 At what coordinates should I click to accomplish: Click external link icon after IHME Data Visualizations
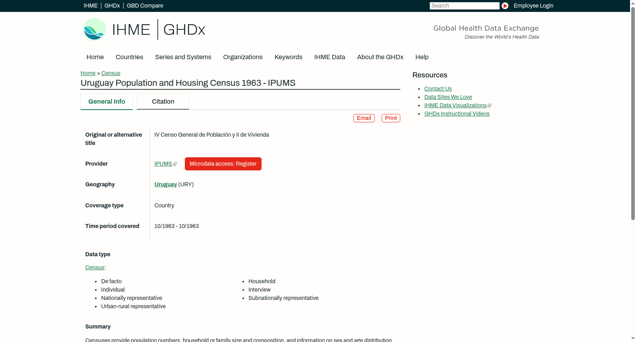click(x=489, y=106)
